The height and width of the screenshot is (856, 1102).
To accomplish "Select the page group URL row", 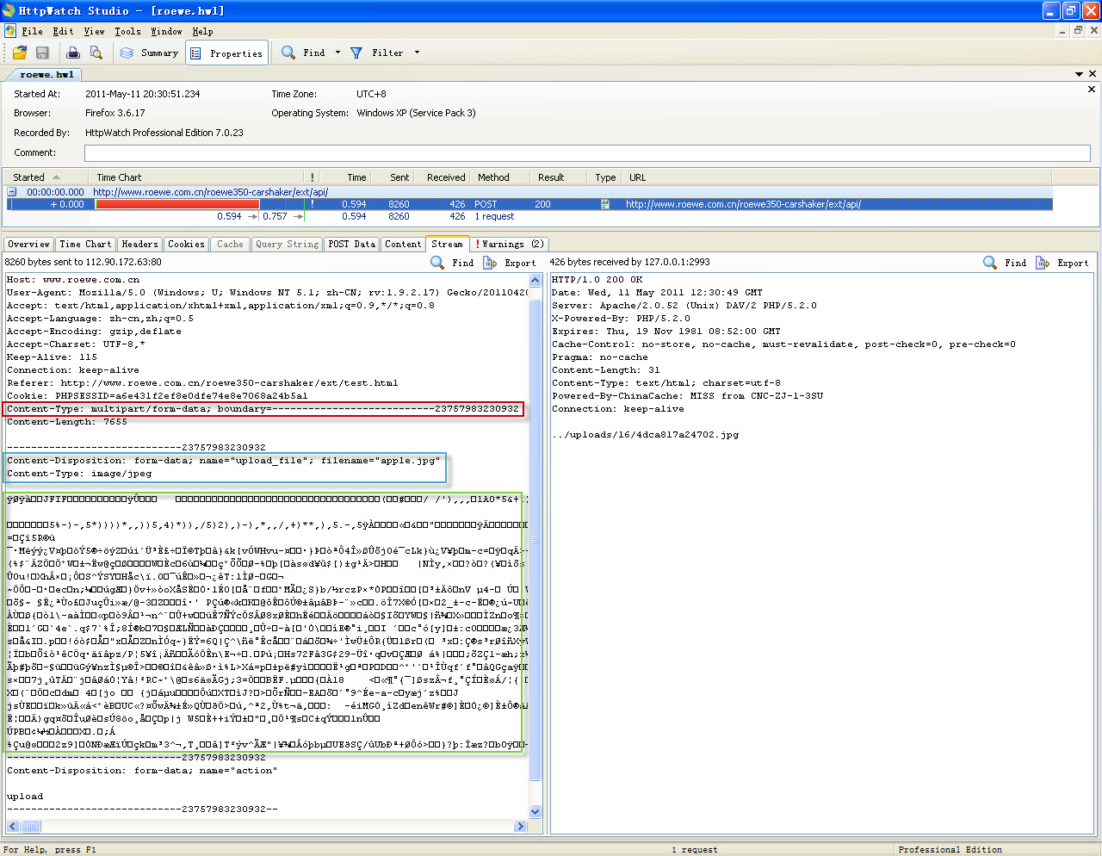I will pos(210,192).
